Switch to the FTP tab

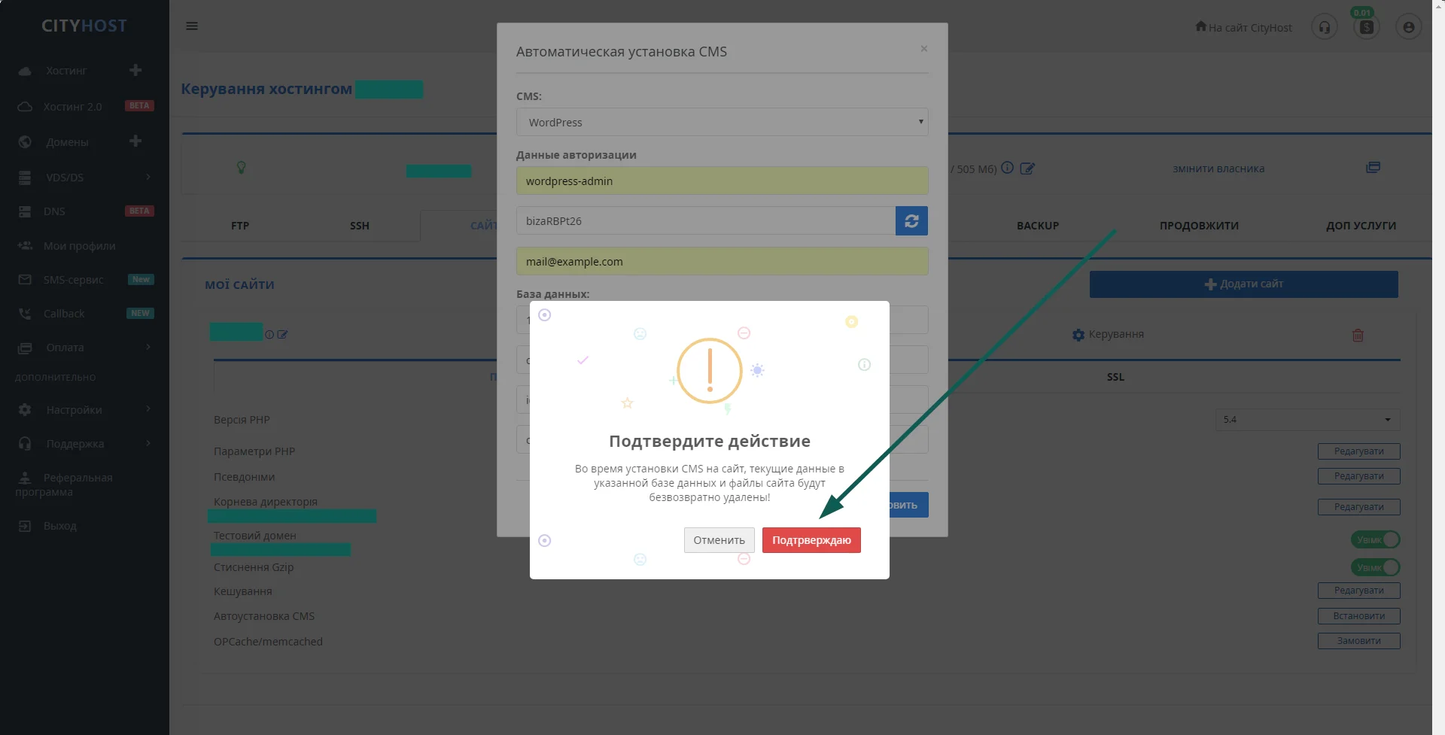click(240, 226)
